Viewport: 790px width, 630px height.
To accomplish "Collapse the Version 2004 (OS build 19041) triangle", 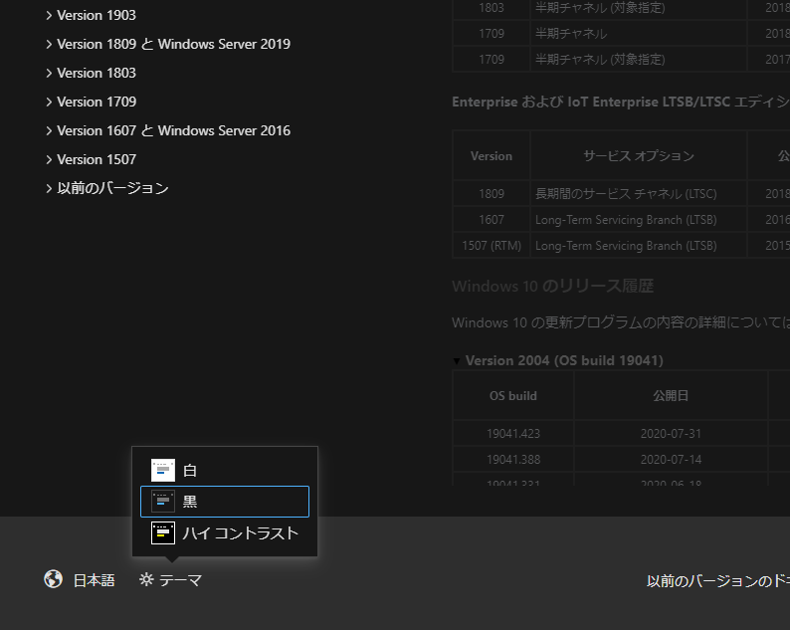I will [457, 361].
